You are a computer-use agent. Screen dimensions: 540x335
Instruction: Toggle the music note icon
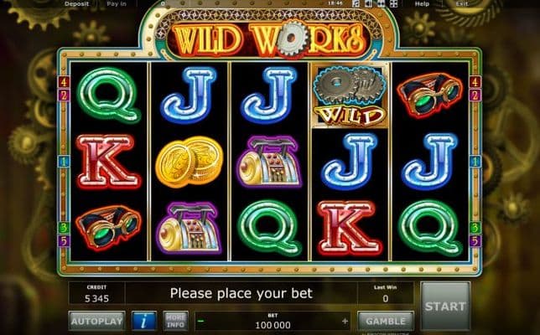pos(356,4)
